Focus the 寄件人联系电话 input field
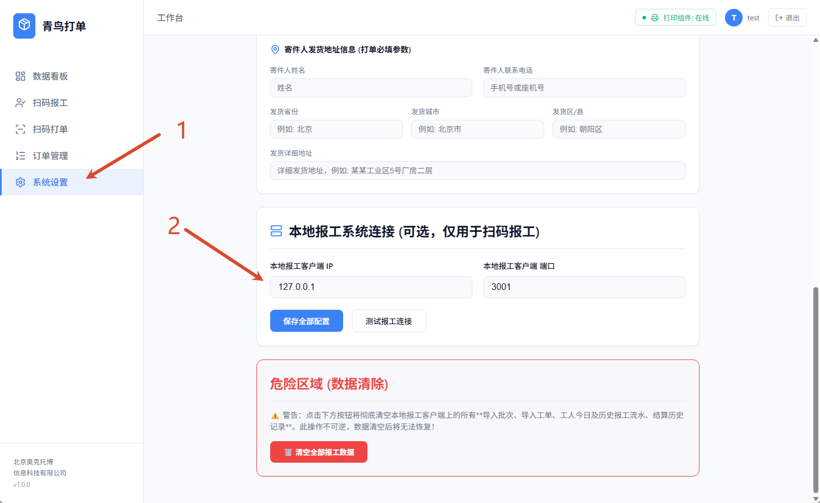Viewport: 820px width, 503px height. 585,88
